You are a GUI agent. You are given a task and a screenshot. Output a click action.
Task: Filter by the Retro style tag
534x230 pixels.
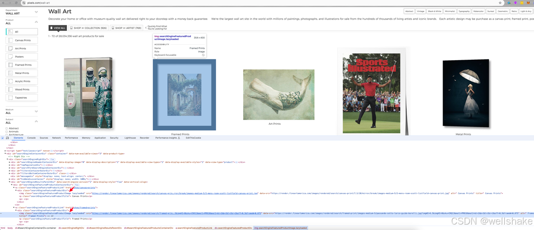(514, 11)
